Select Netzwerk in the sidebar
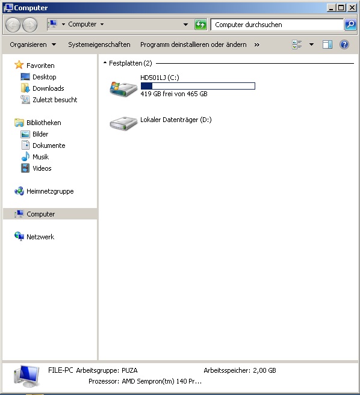Screen dimensions: 360x395 click(x=40, y=237)
